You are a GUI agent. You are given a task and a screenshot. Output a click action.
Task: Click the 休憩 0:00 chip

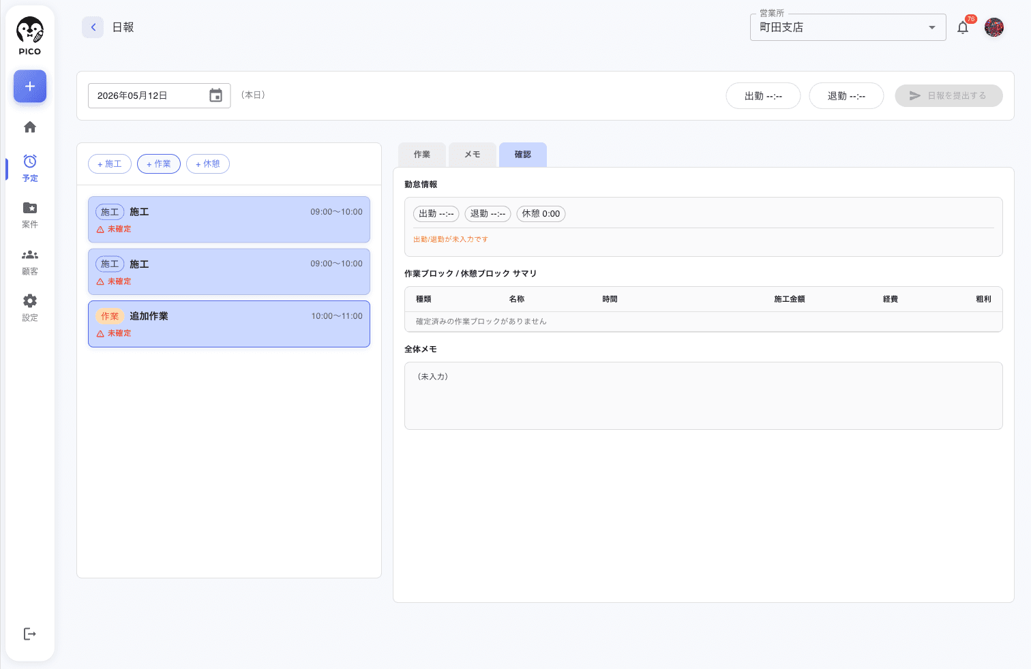tap(541, 214)
